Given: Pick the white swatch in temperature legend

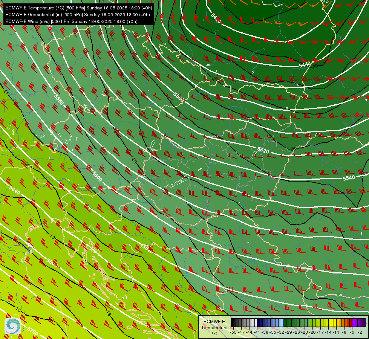Looking at the screenshot, I should coord(256,322).
